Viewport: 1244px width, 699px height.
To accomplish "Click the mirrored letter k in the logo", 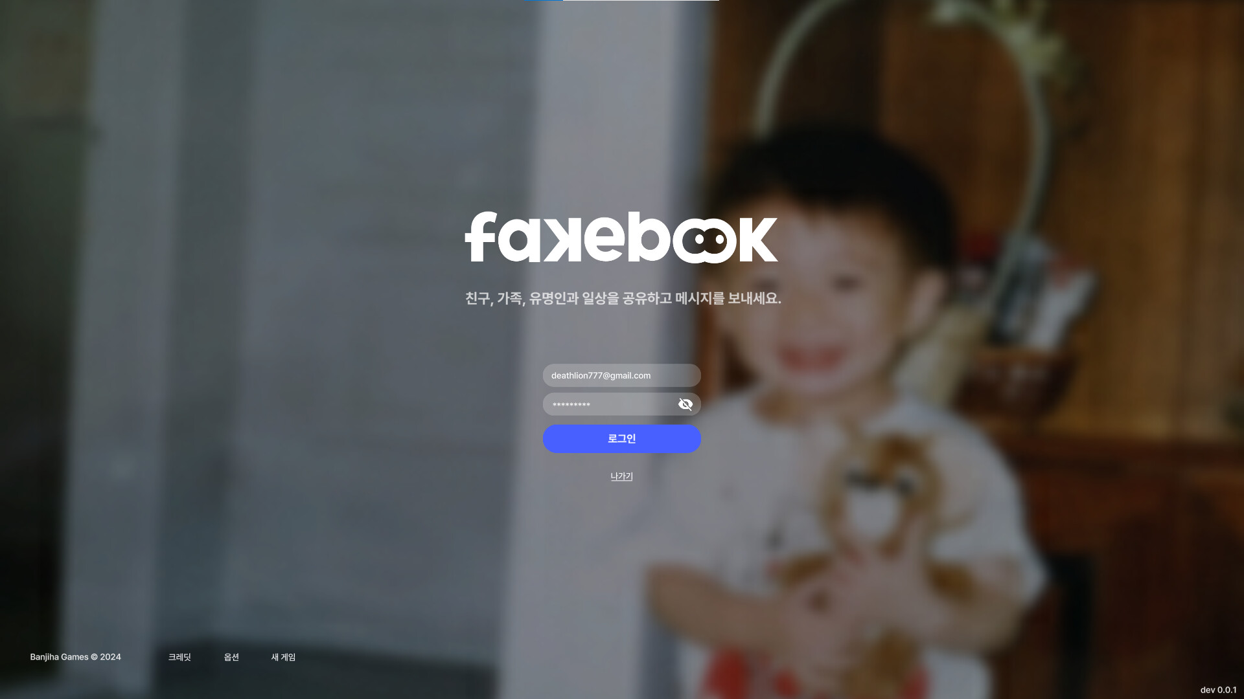I will tap(562, 240).
